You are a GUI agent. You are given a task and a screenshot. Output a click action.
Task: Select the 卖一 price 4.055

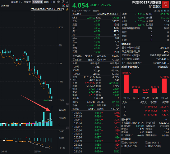(x=97, y=35)
